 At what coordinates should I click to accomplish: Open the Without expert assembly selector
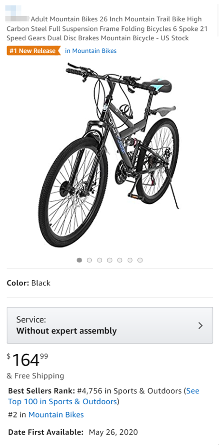(110, 325)
